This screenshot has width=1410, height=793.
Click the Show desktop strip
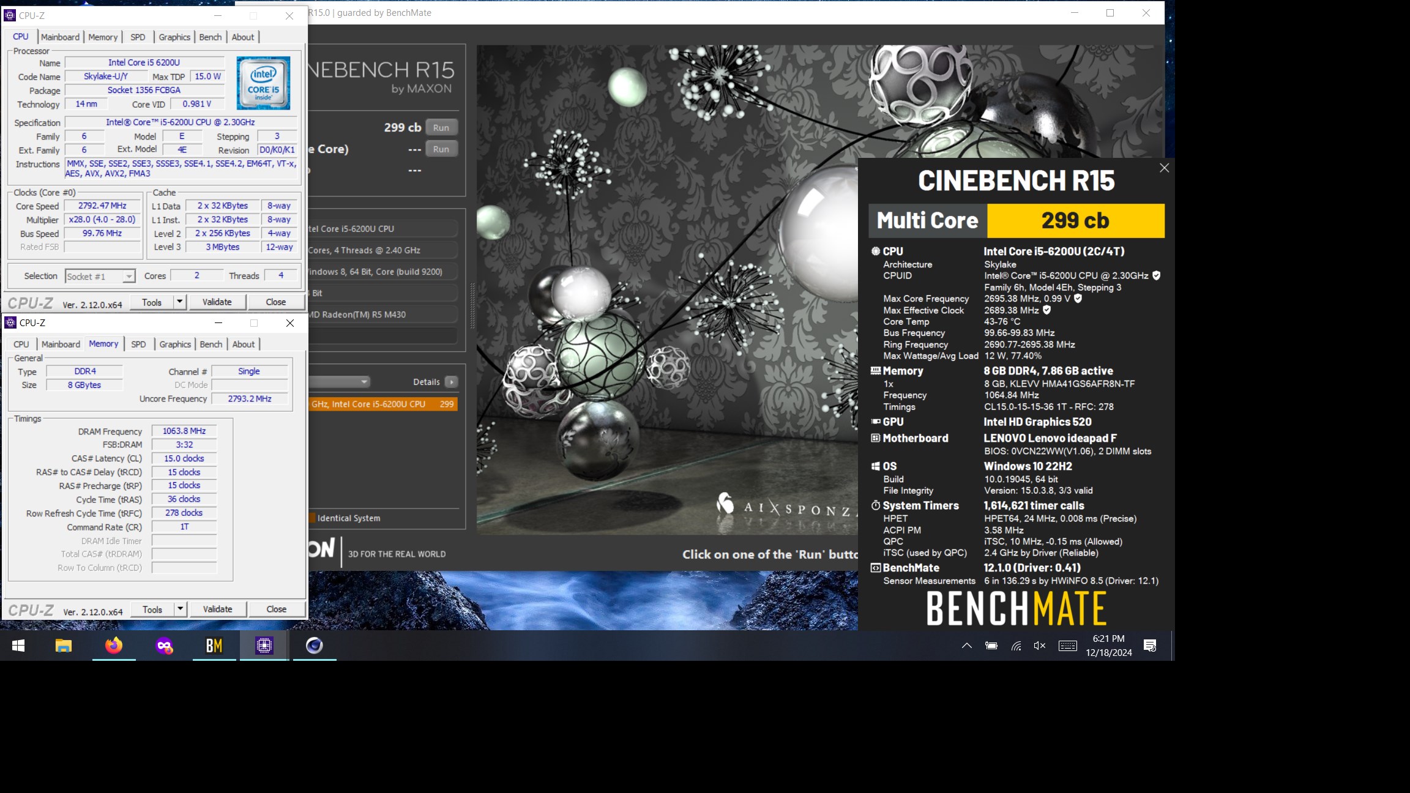(x=1173, y=646)
